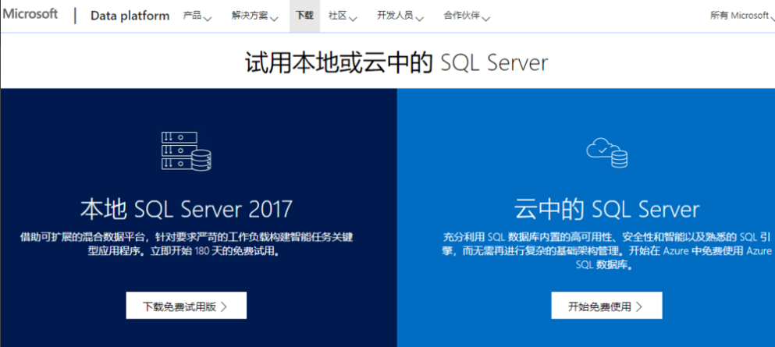Click the 云中的 SQL Server heading
Screen dimensions: 775x347
[607, 209]
